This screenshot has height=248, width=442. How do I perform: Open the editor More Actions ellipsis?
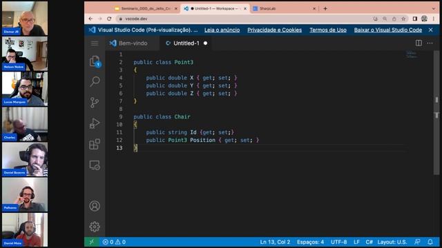430,43
